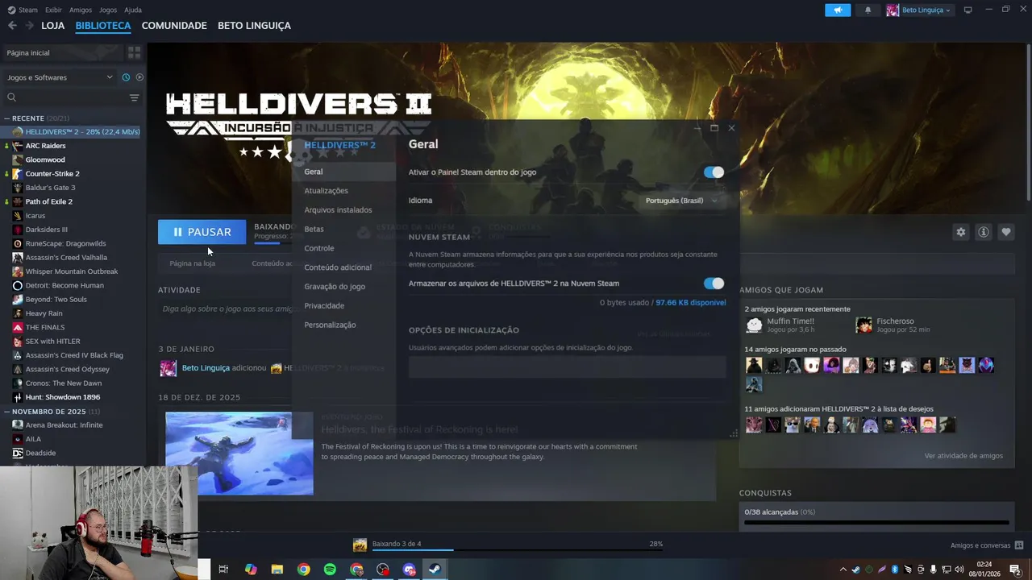
Task: Open the BETO LINGUIÇA profile tab
Action: point(254,26)
